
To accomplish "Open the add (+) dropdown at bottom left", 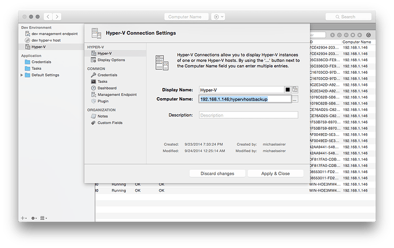I will pyautogui.click(x=24, y=218).
